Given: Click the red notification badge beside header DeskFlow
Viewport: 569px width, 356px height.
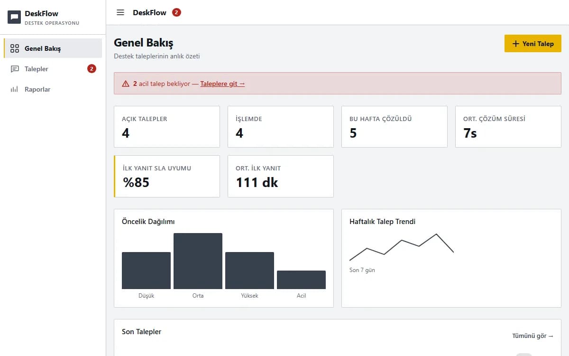Looking at the screenshot, I should pos(176,12).
